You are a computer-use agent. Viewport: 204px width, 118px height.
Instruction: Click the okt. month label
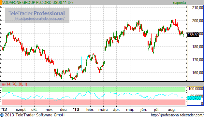34,110
